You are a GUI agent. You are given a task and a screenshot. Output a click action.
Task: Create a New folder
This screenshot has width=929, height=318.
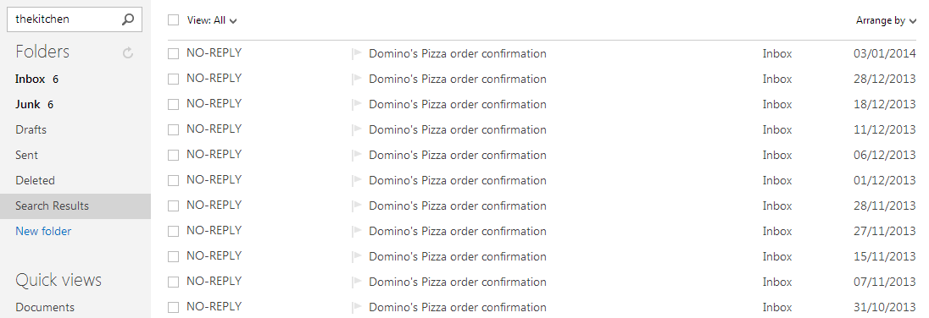(43, 232)
